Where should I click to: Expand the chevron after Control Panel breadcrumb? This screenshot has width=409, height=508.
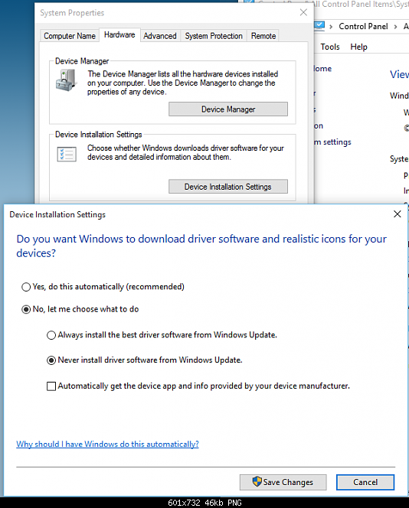(x=395, y=27)
